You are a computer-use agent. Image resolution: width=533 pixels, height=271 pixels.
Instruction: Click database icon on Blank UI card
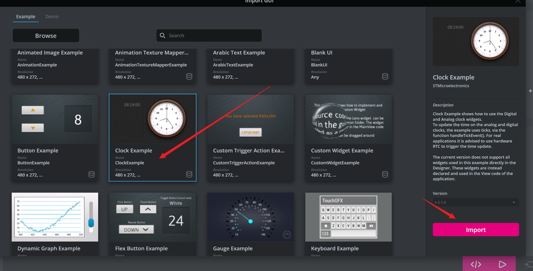pyautogui.click(x=385, y=76)
